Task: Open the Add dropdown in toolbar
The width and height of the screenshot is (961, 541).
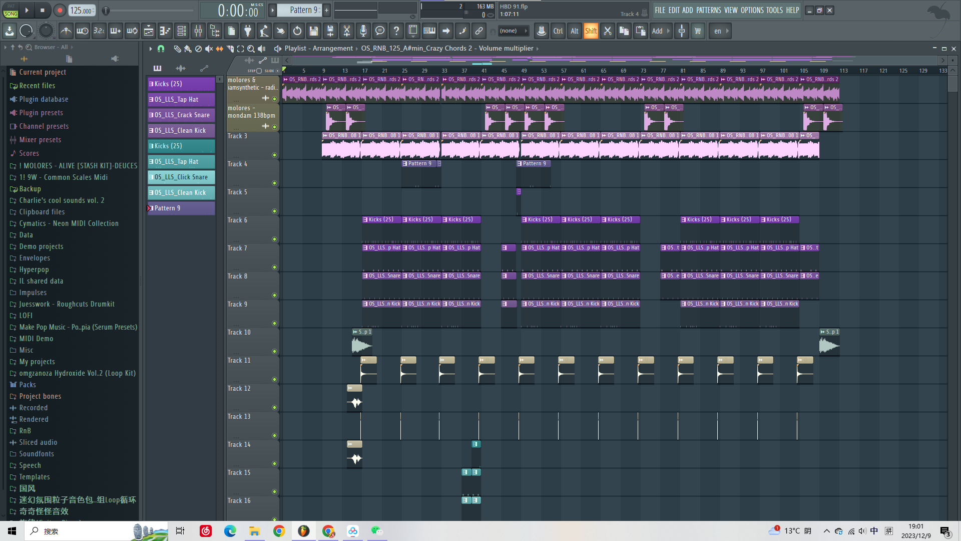Action: point(661,31)
